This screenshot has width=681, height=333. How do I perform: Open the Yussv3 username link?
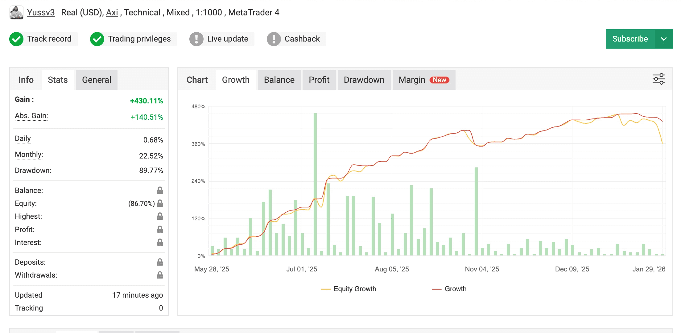pyautogui.click(x=41, y=13)
